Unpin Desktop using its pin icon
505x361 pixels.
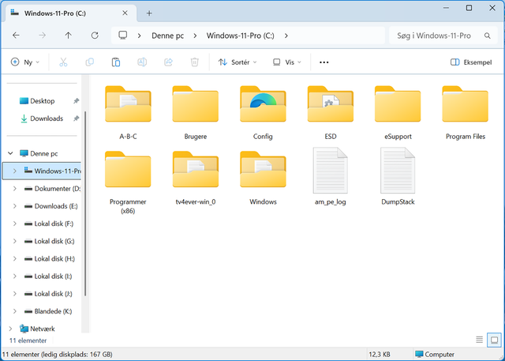(x=76, y=101)
